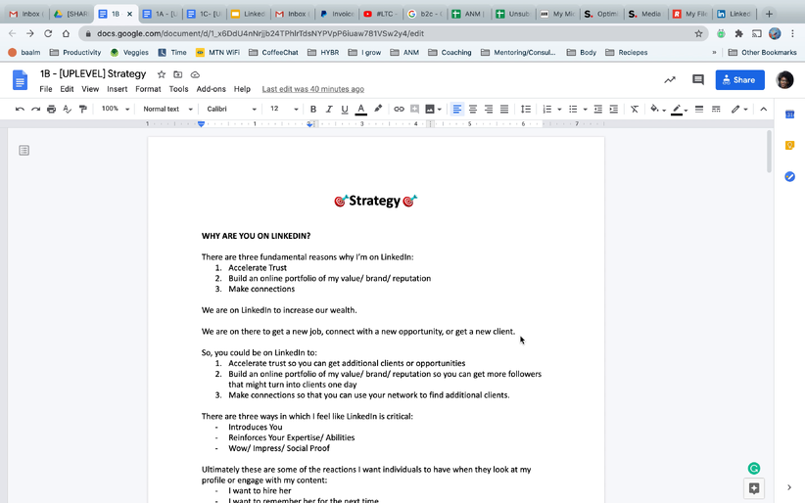The width and height of the screenshot is (805, 503).
Task: Open the Tasks side panel icon
Action: tap(789, 176)
